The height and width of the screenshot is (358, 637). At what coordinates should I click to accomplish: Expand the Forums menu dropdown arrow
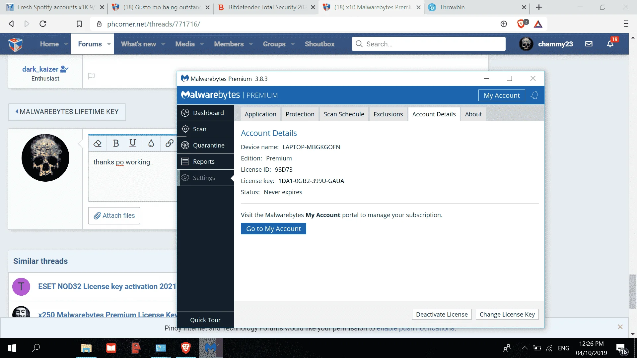(109, 44)
